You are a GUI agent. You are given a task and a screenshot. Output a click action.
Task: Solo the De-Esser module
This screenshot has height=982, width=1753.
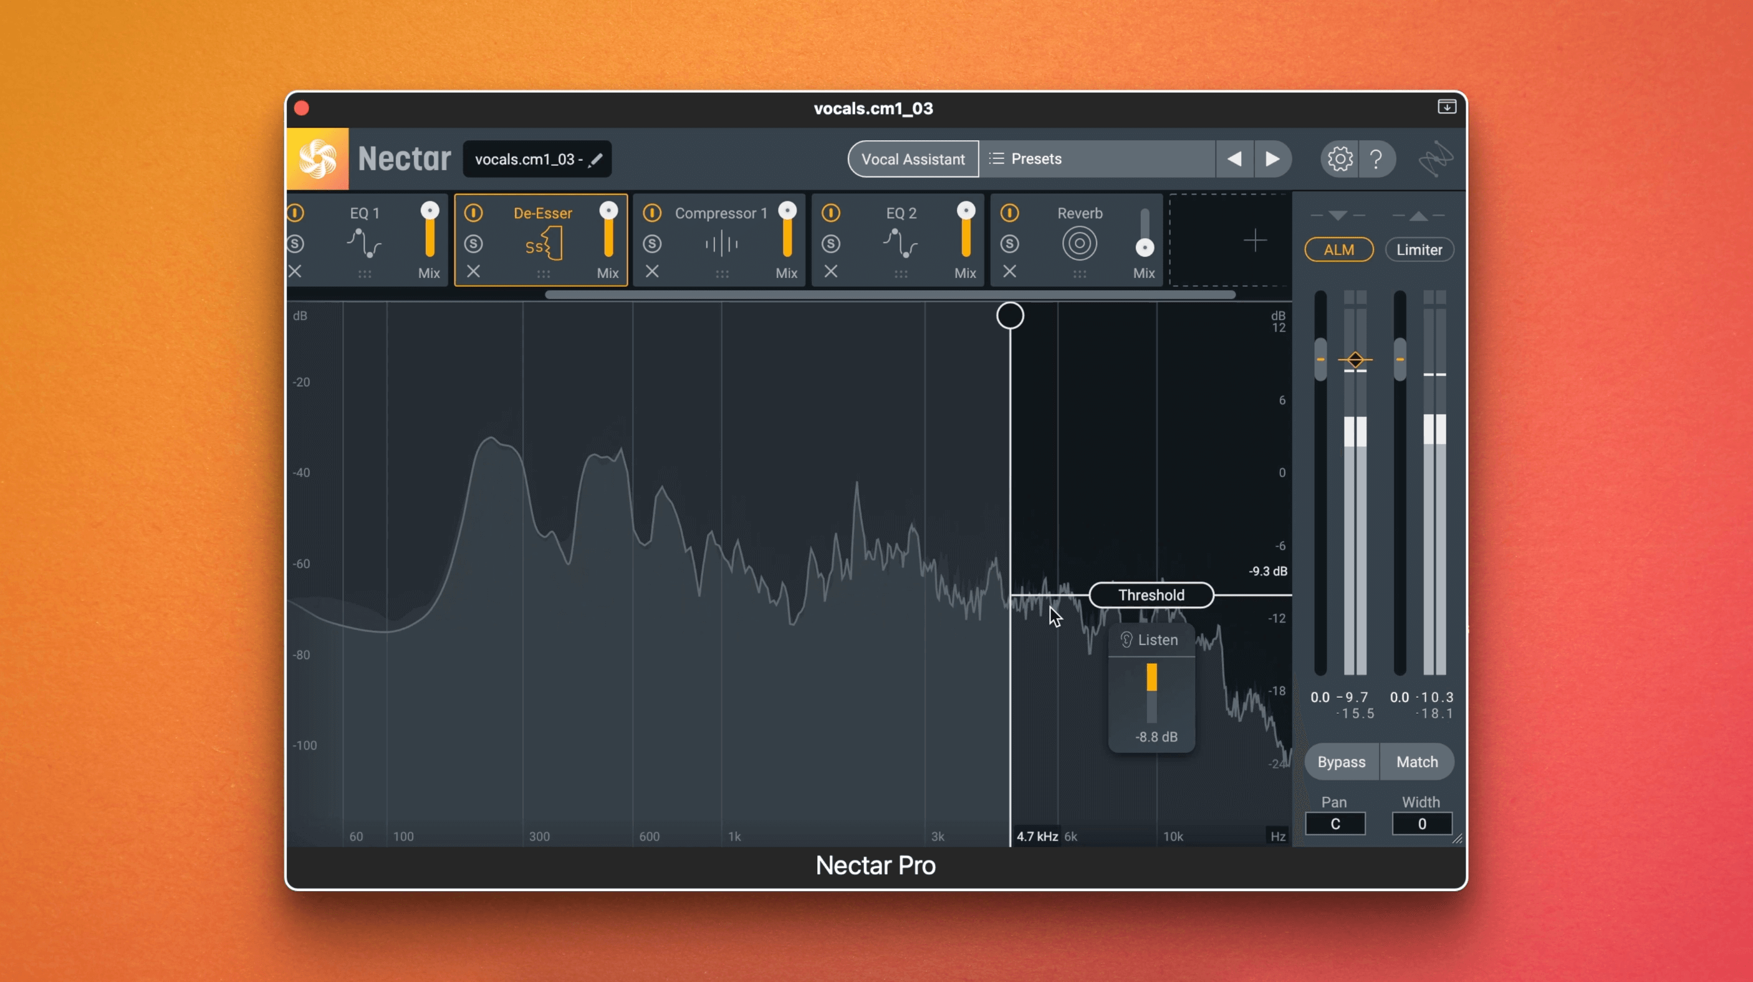pos(474,244)
